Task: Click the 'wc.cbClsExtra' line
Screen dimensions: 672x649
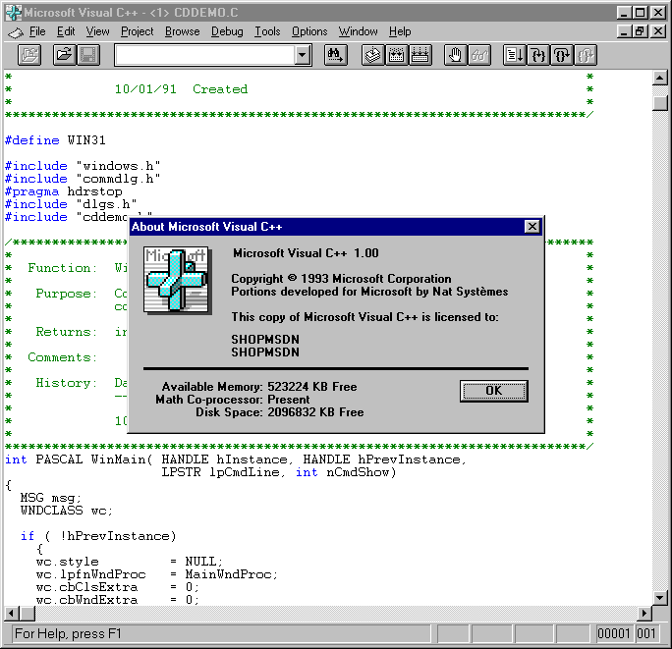Action: [118, 587]
